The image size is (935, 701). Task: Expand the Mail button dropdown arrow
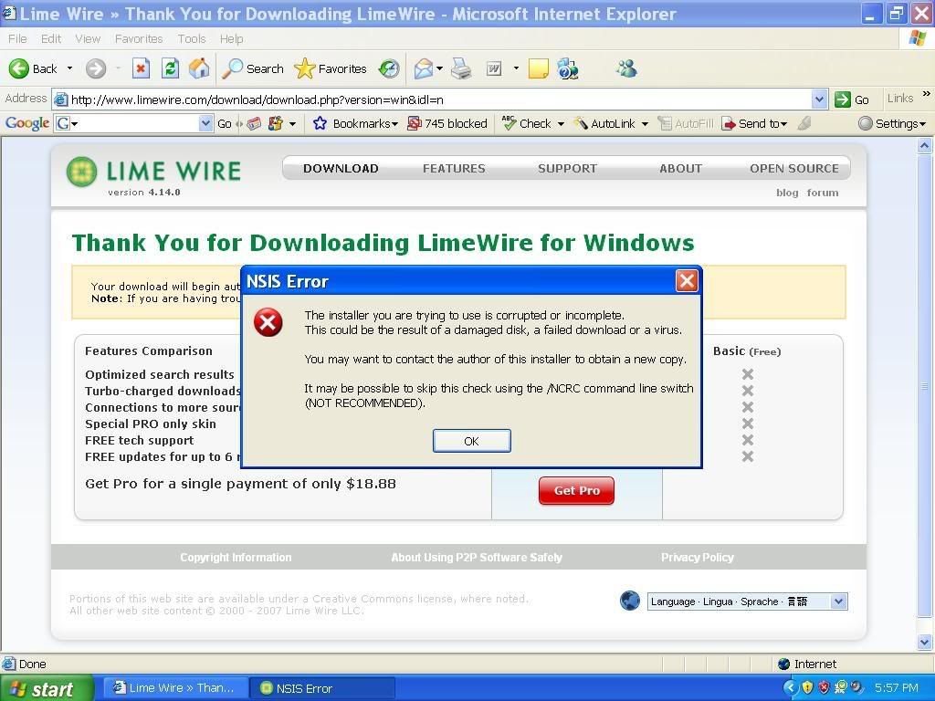tap(439, 68)
